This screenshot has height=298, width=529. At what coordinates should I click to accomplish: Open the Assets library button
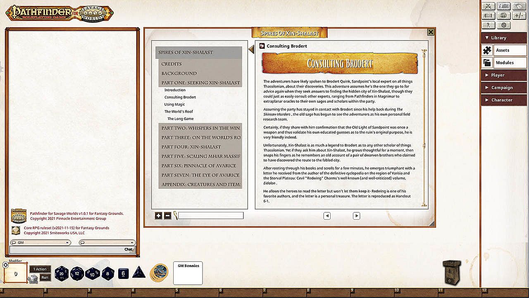510,50
